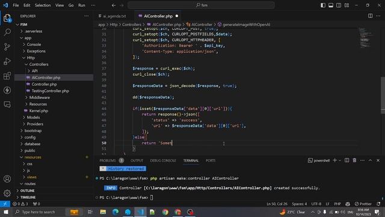Switch to the PORTS panel tab
This screenshot has height=217, width=385.
tap(211, 160)
